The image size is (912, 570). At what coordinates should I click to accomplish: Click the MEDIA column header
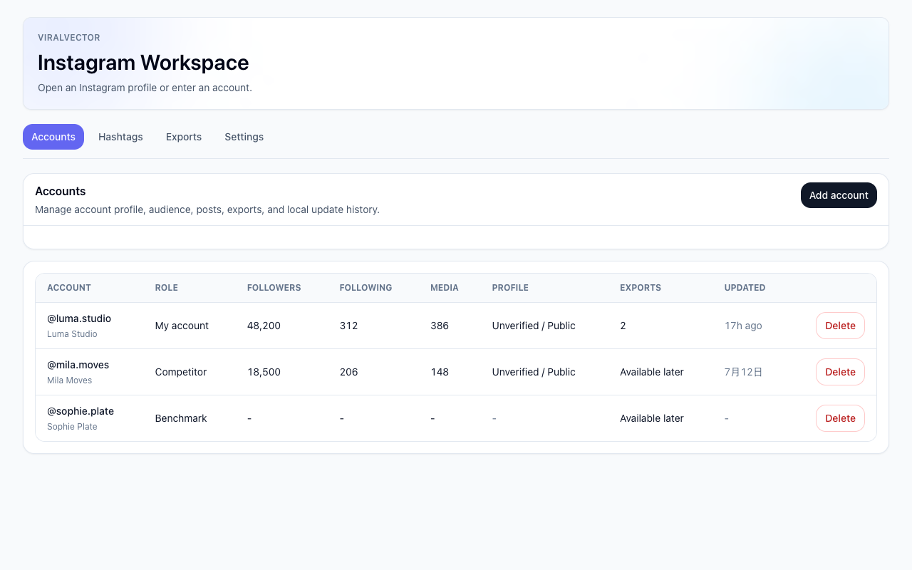(445, 288)
